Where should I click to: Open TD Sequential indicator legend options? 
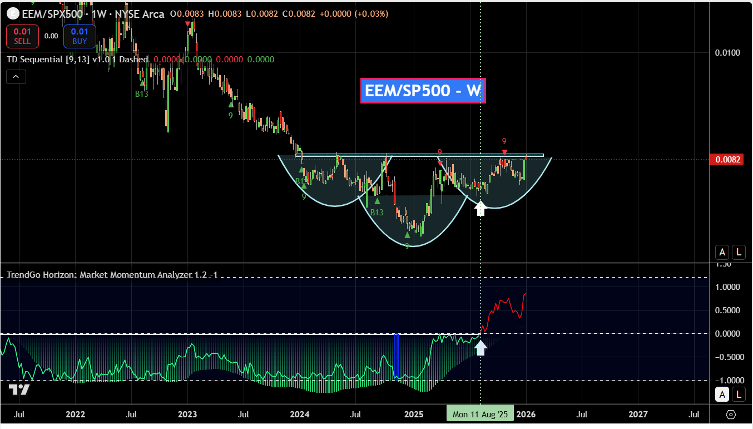[x=77, y=60]
